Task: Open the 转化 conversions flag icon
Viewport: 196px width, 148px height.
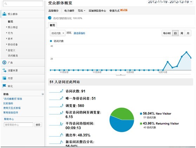Action: [4, 86]
